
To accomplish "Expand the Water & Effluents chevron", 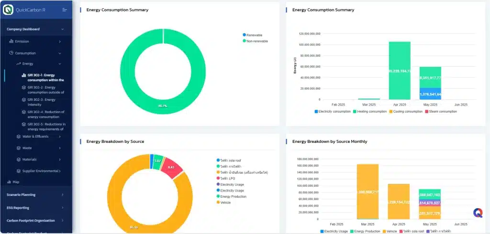I will point(60,137).
